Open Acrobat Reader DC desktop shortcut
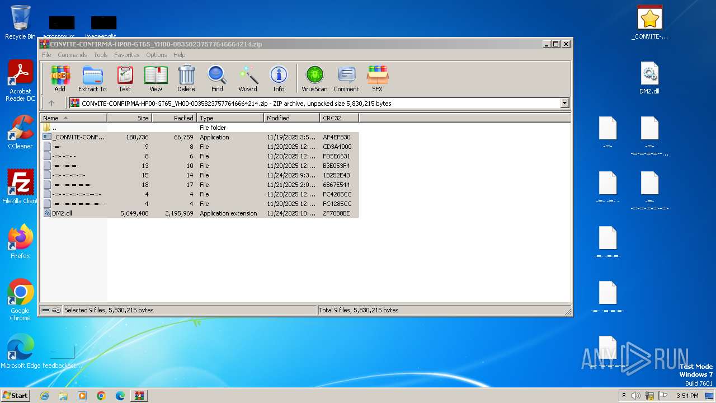 pyautogui.click(x=21, y=81)
